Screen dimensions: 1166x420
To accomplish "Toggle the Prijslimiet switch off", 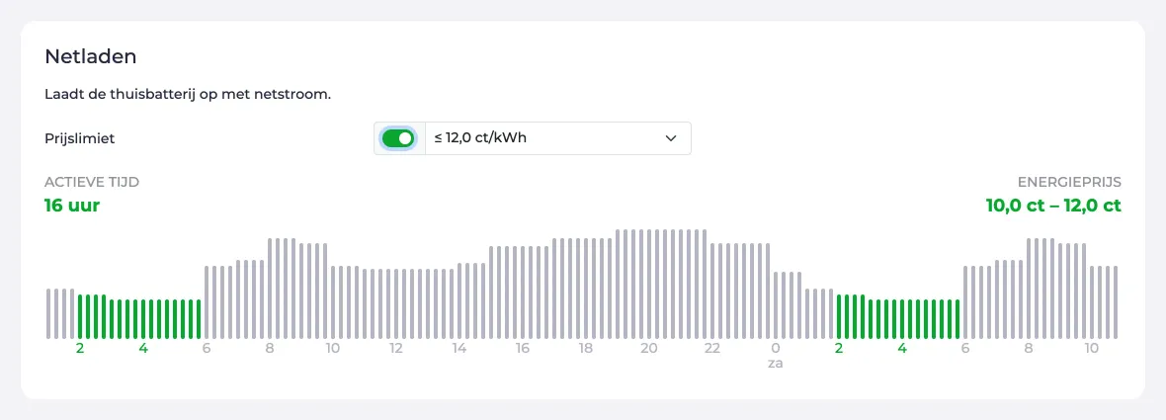I will tap(398, 138).
